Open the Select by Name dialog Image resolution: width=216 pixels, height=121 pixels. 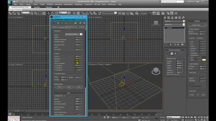36,13
